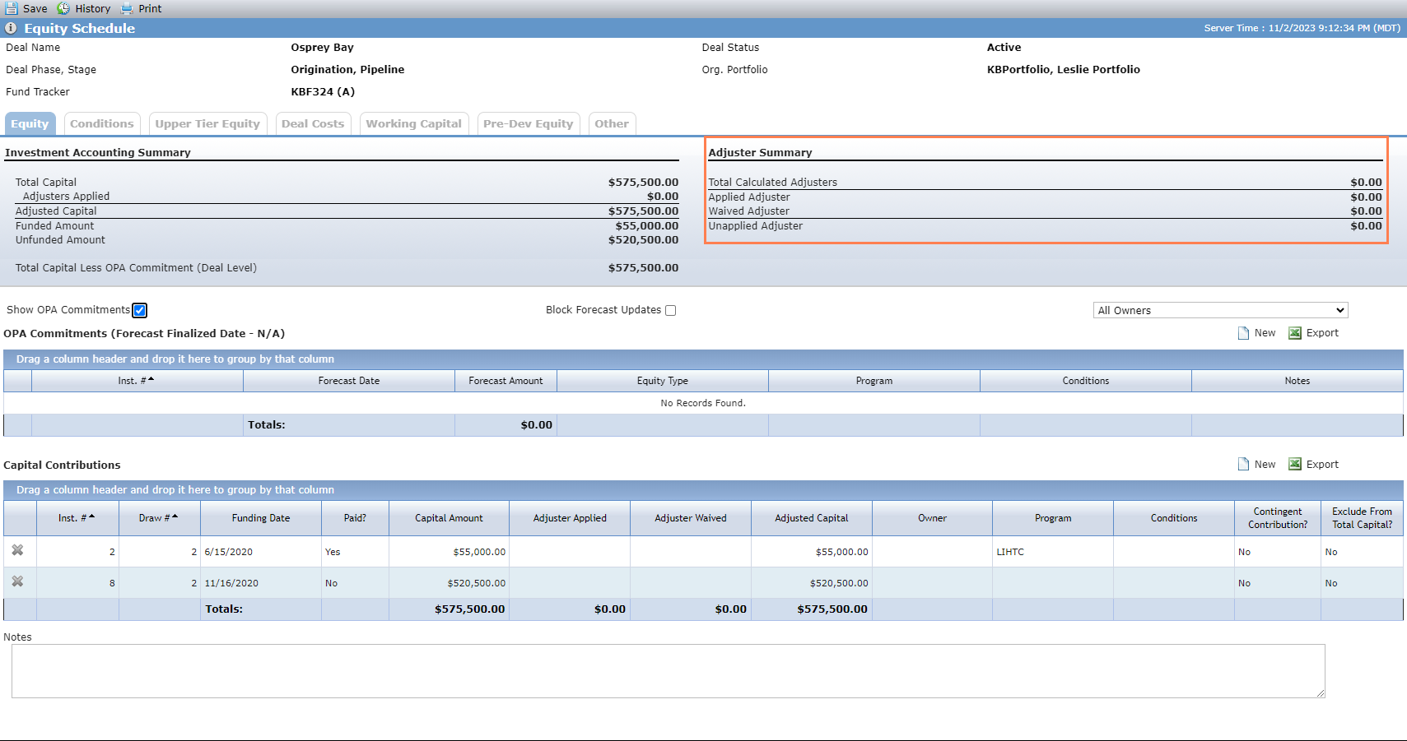Click OPA Commitments Program column header
Image resolution: width=1407 pixels, height=741 pixels.
pyautogui.click(x=874, y=381)
